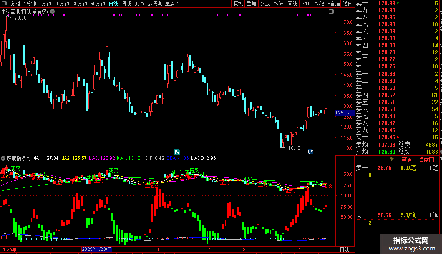This screenshot has height=254, width=442.
Task: Click the MA3: 120.92 value
Action: coord(102,158)
